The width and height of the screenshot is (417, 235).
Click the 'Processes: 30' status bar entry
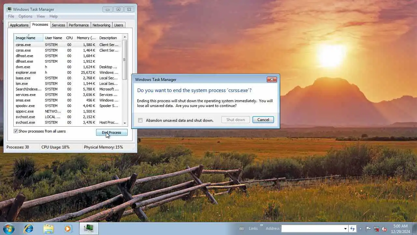point(18,147)
